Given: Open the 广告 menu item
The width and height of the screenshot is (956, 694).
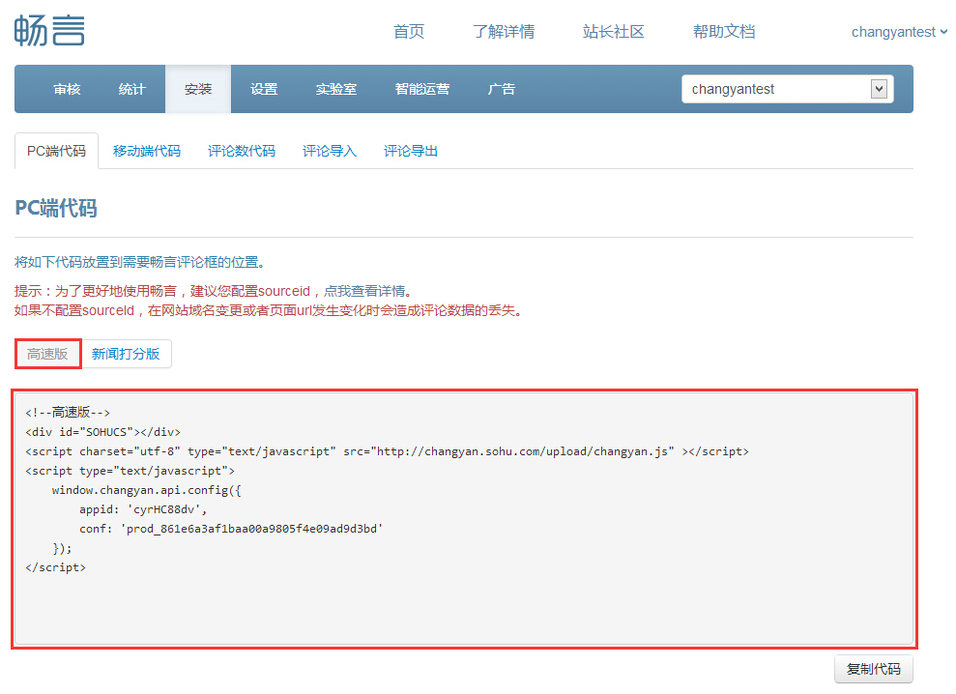Looking at the screenshot, I should point(502,89).
